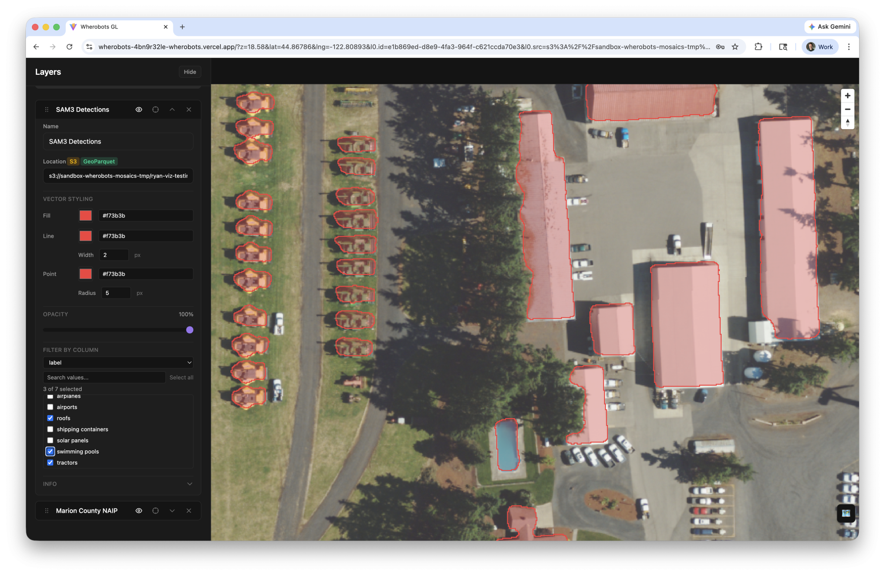Open the label filter column dropdown
Screen dimensions: 885x575
pyautogui.click(x=118, y=362)
